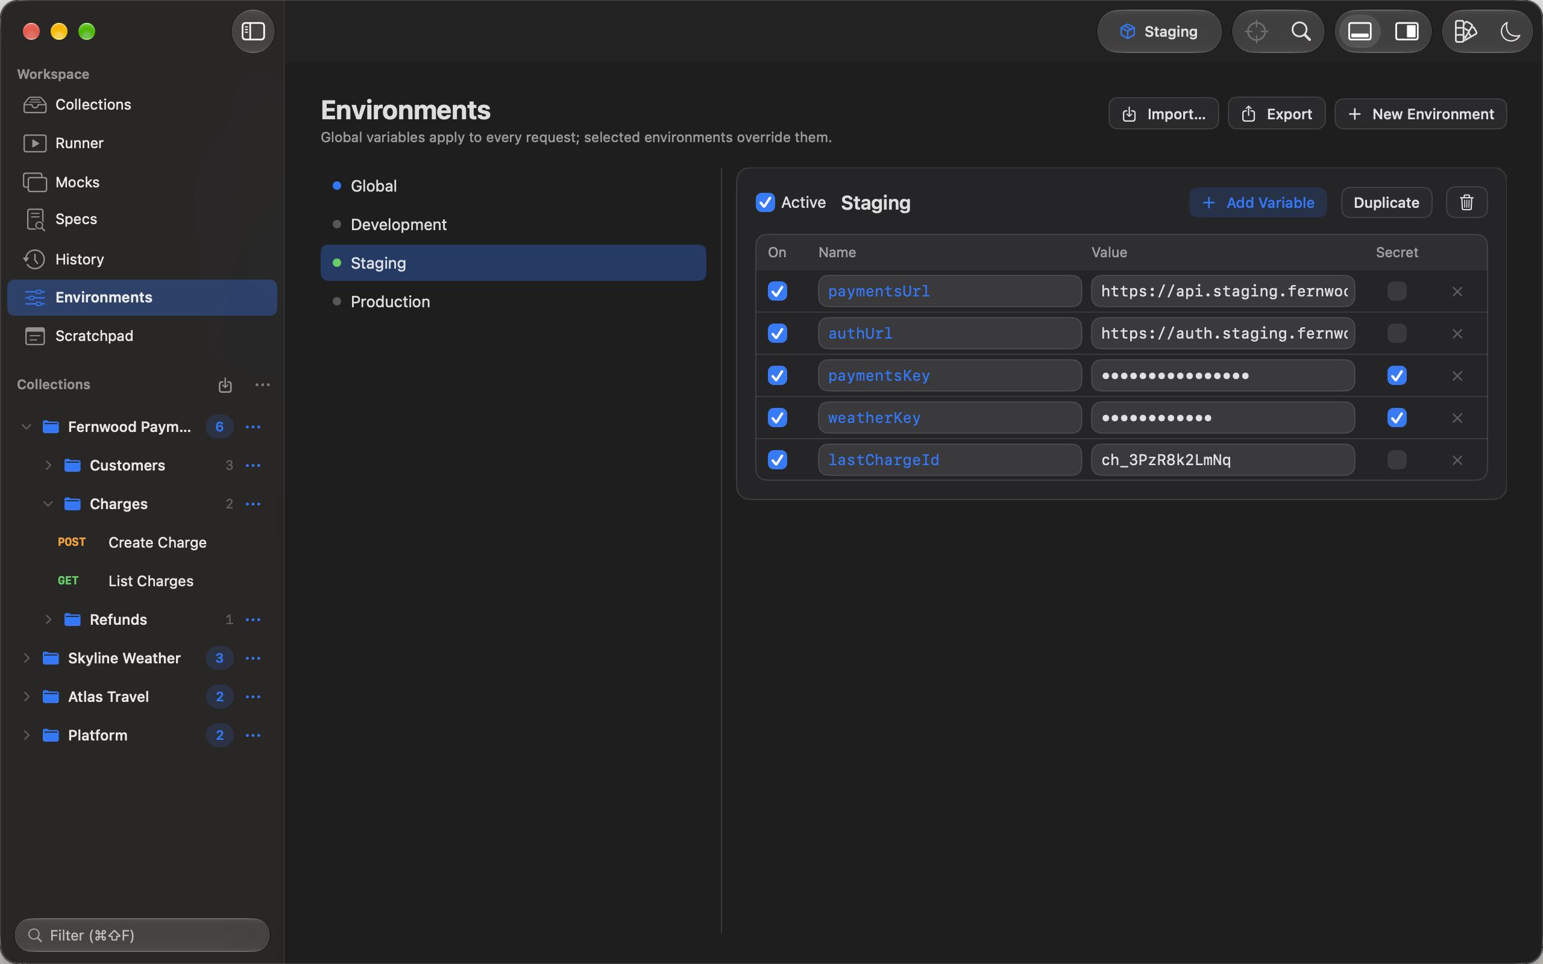Open the Collections header more-options ellipsis
1543x964 pixels.
(x=263, y=384)
